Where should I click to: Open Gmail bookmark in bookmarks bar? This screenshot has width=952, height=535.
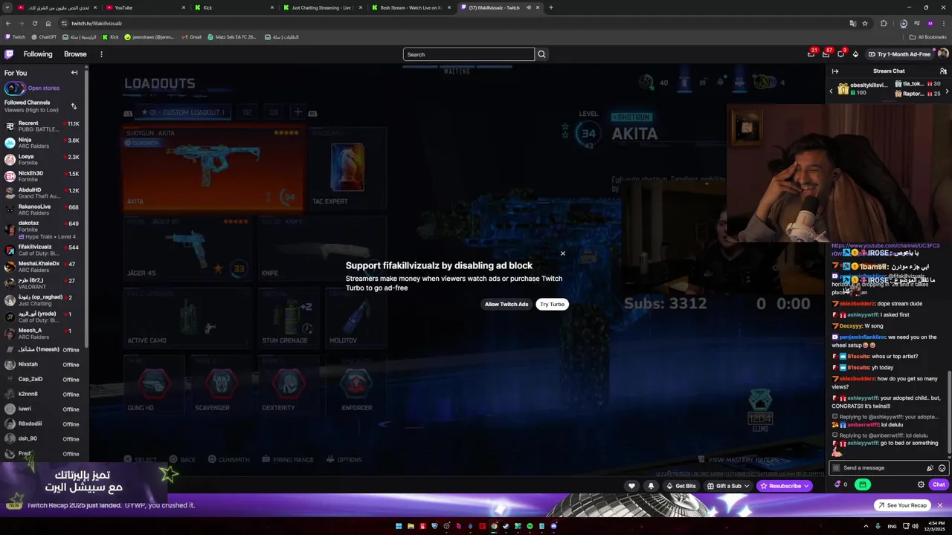[191, 37]
